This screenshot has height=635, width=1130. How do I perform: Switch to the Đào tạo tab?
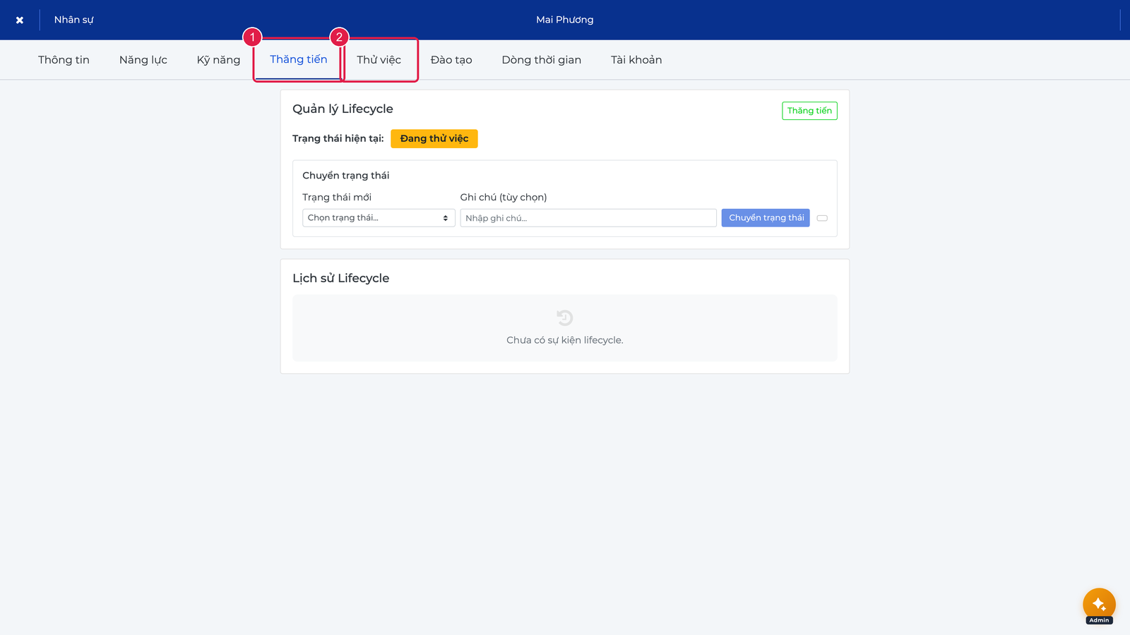tap(451, 60)
